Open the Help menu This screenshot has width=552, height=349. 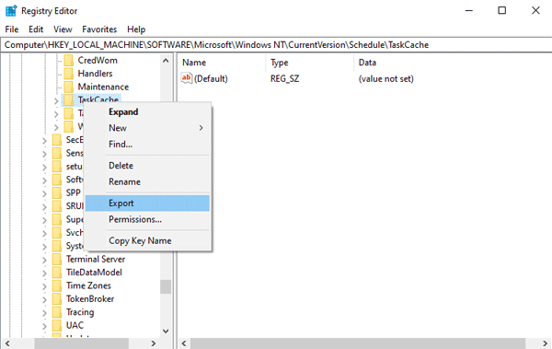tap(136, 29)
